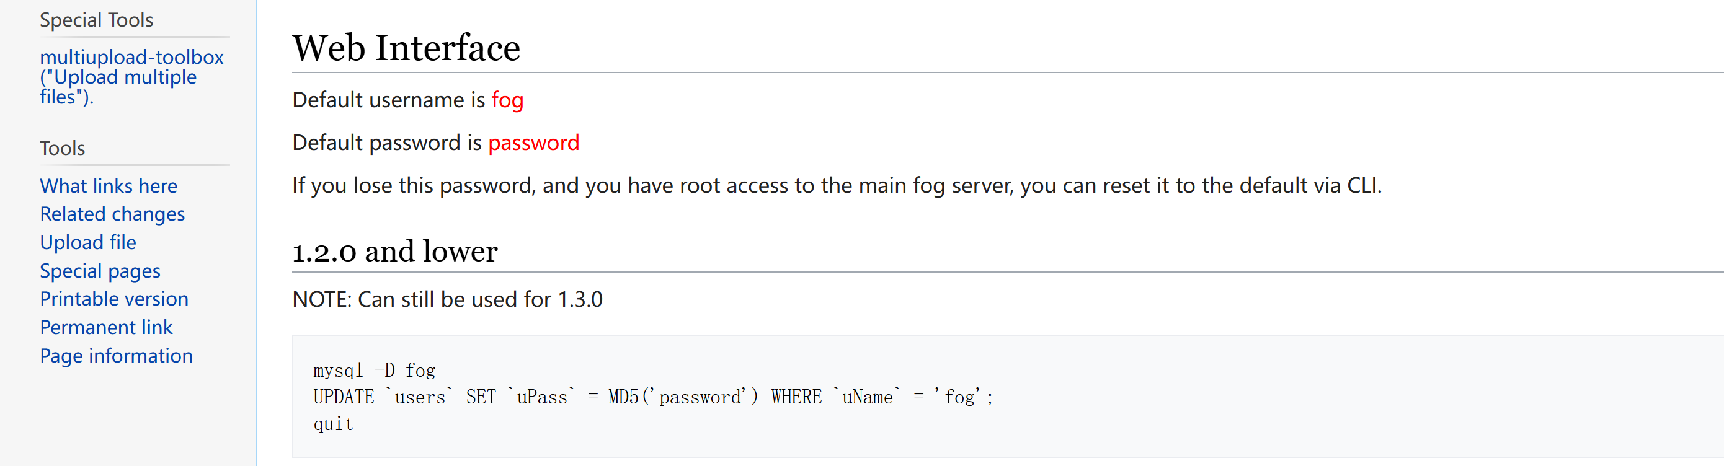Click the mysql -D fog code line

tap(374, 370)
